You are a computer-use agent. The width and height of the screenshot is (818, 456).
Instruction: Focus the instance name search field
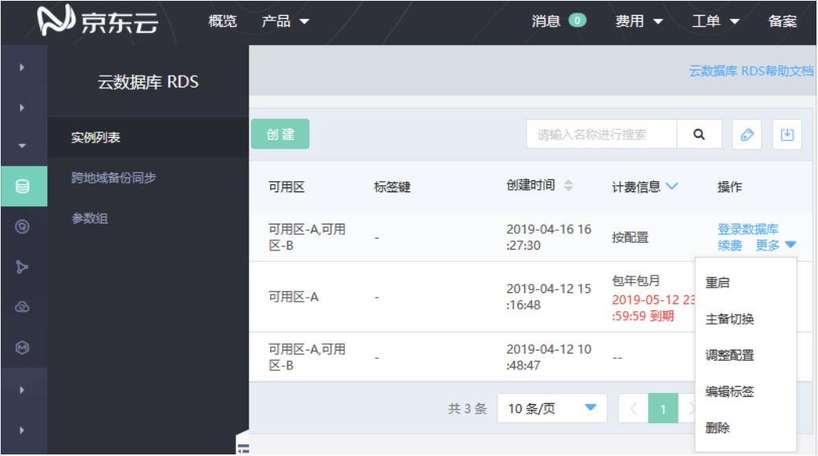(x=601, y=134)
